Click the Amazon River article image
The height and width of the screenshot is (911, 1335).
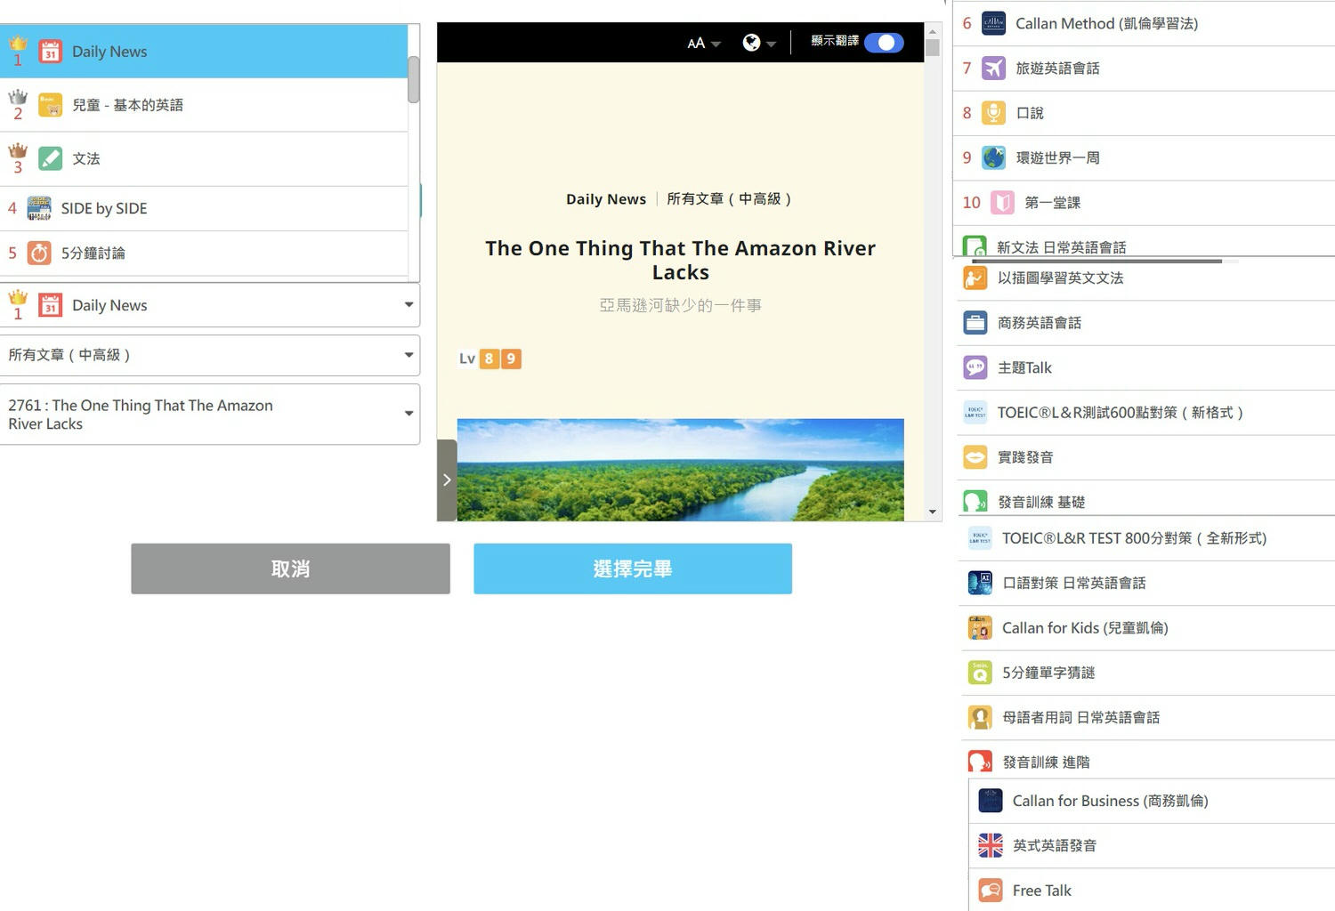(681, 470)
